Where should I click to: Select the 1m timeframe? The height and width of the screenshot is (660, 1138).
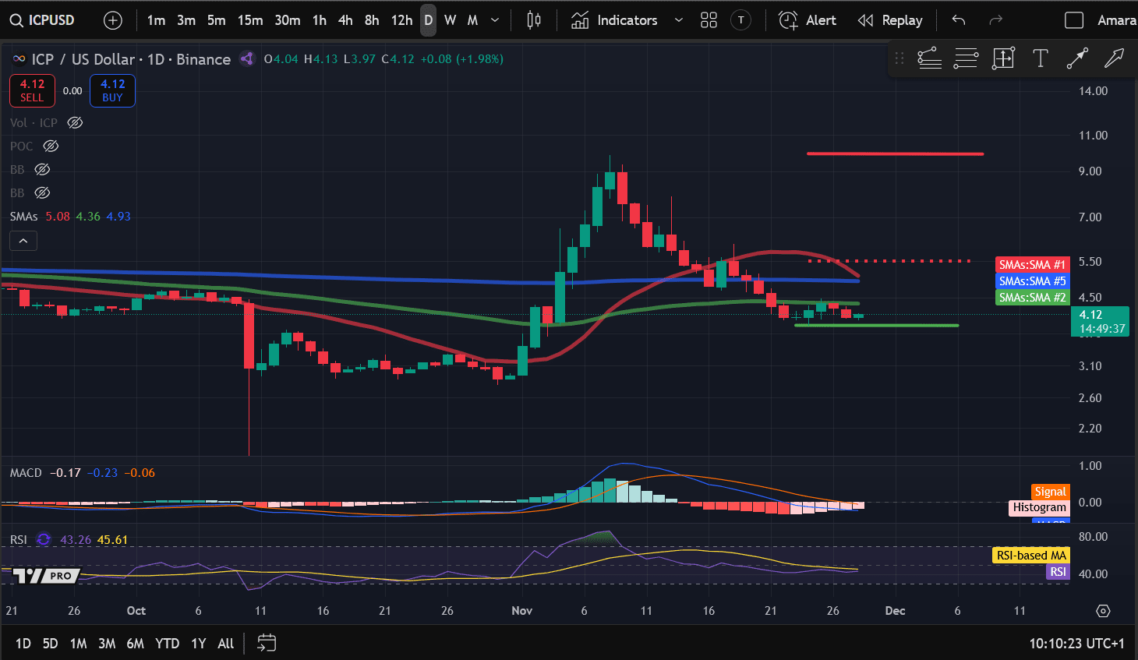(156, 20)
